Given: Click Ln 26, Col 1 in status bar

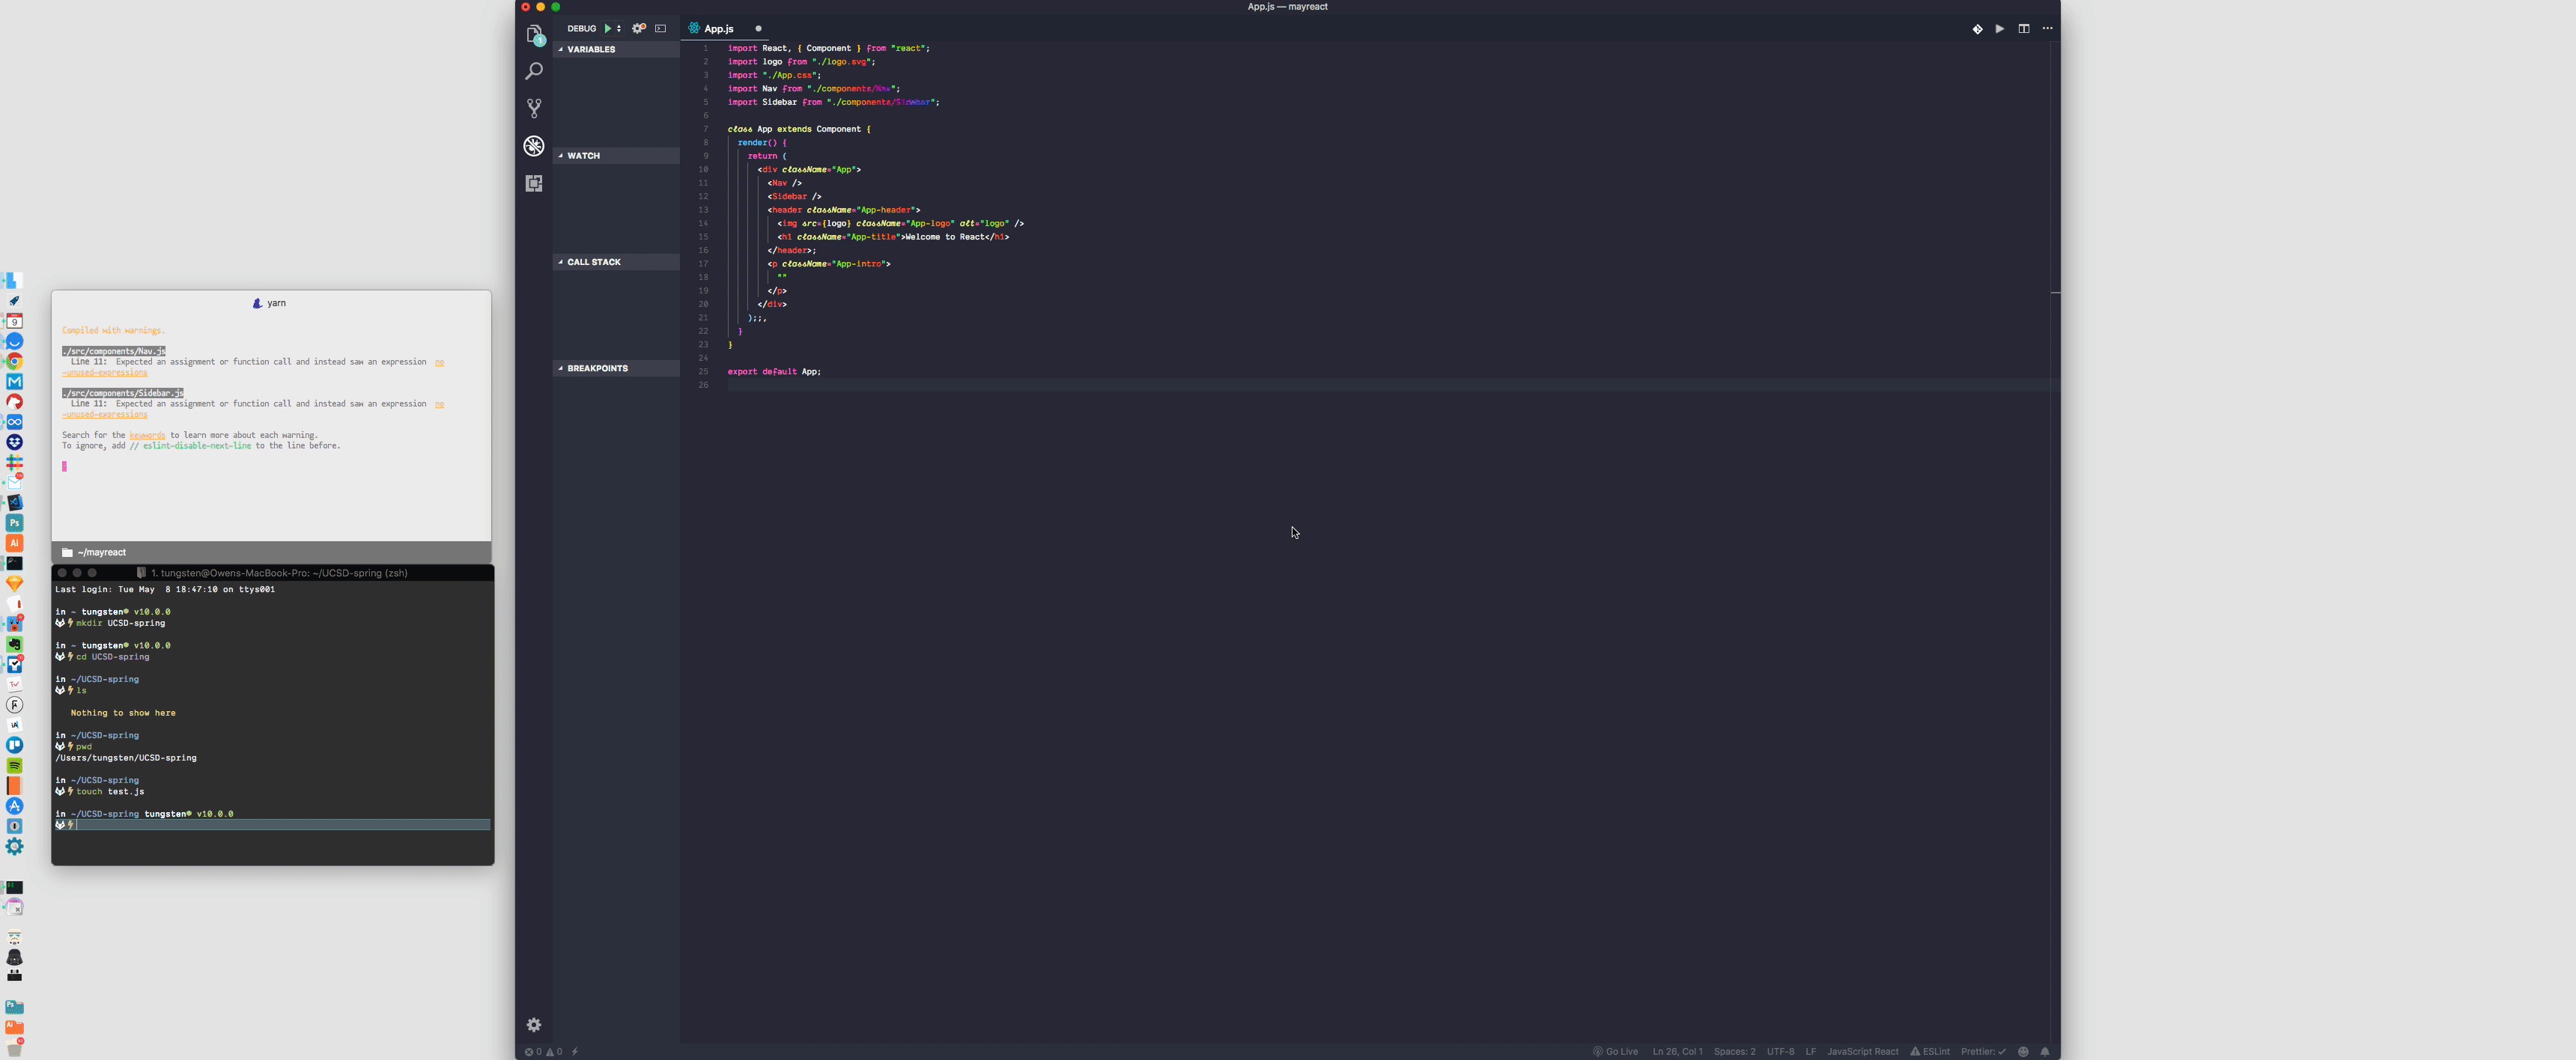Looking at the screenshot, I should coord(1678,1052).
